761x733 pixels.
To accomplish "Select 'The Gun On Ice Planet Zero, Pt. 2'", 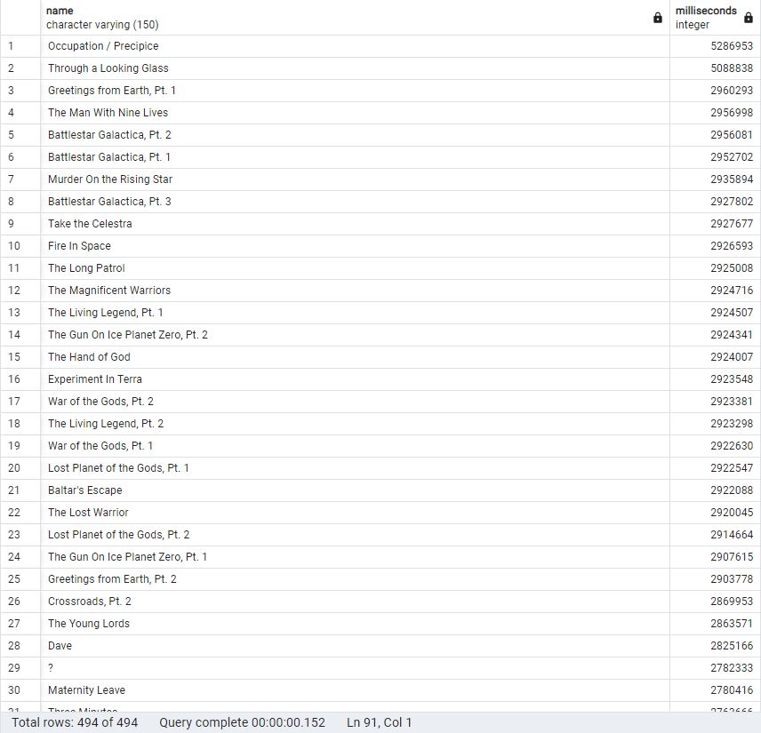I will pos(356,335).
